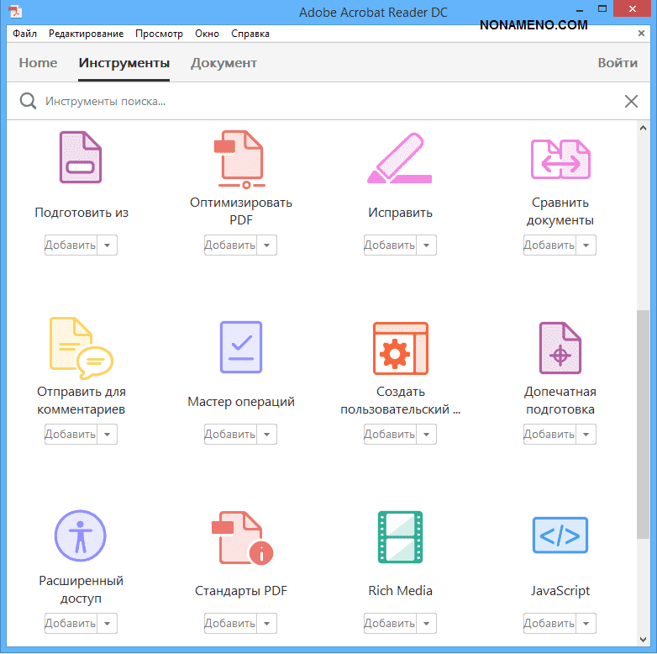Viewport: 657px width, 654px height.
Task: Open the Мастер операций icon
Action: pos(240,347)
